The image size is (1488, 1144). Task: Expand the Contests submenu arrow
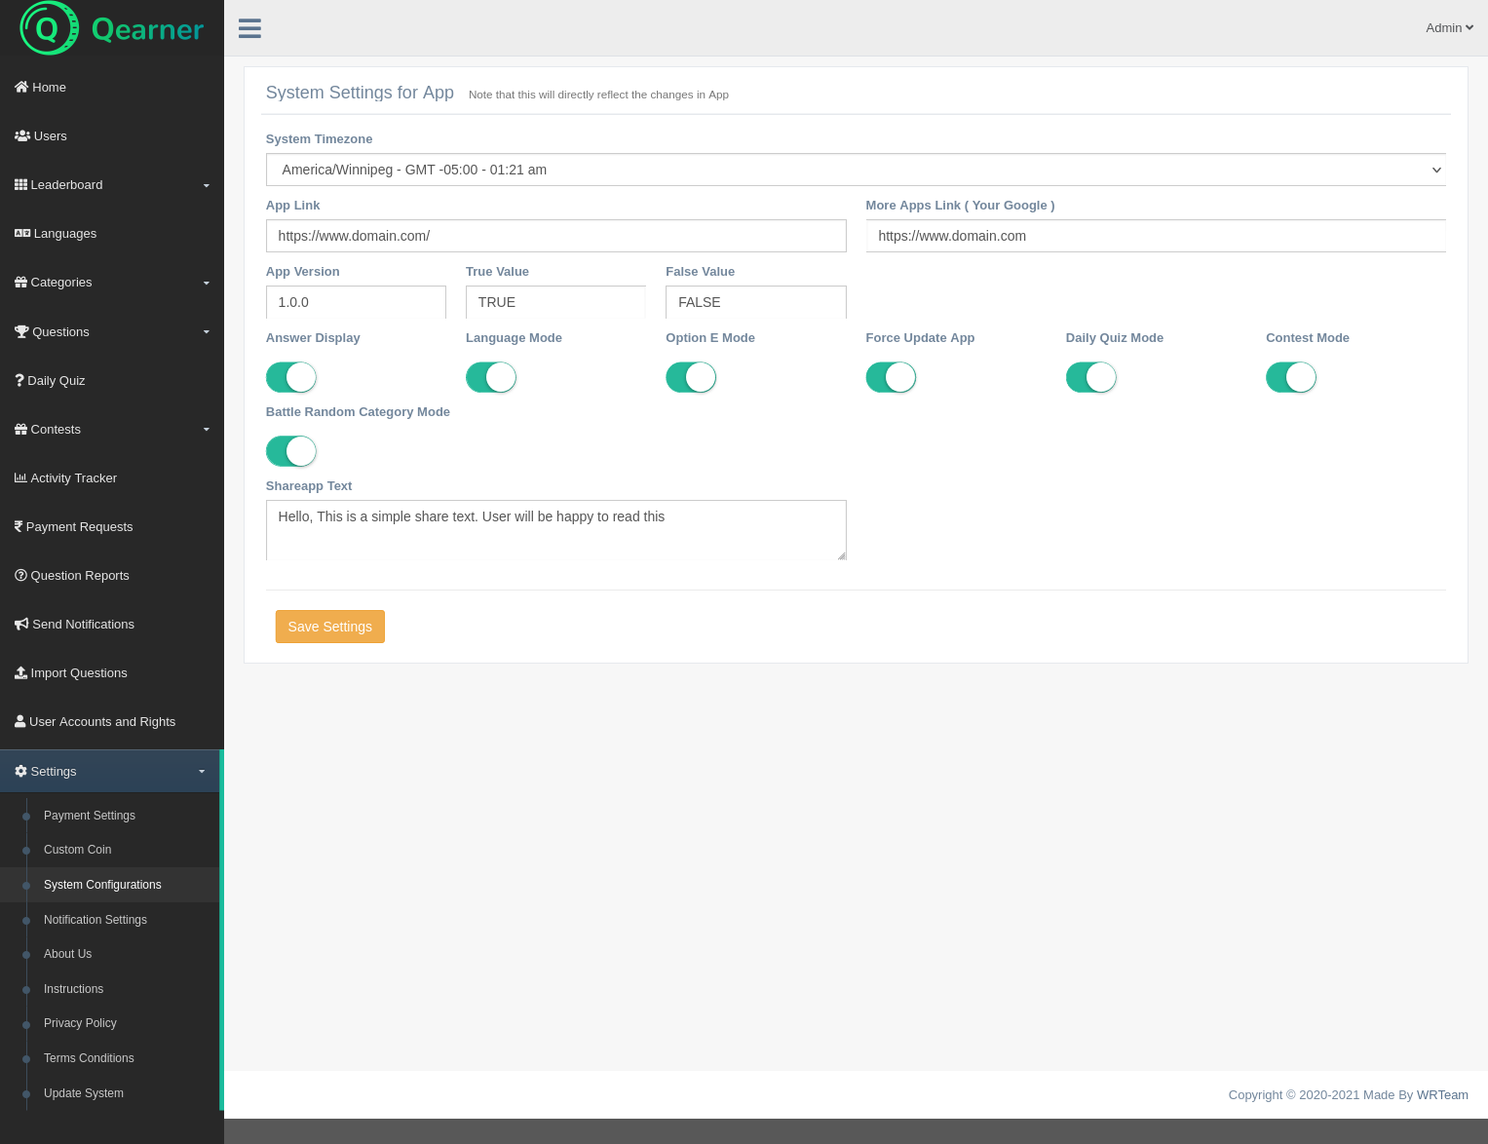(207, 430)
